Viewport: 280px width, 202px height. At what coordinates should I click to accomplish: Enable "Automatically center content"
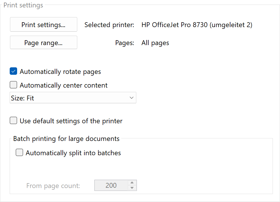click(13, 84)
